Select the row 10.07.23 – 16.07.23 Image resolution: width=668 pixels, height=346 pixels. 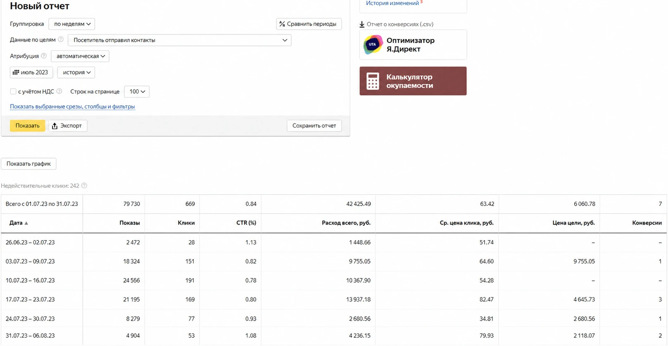pos(334,280)
